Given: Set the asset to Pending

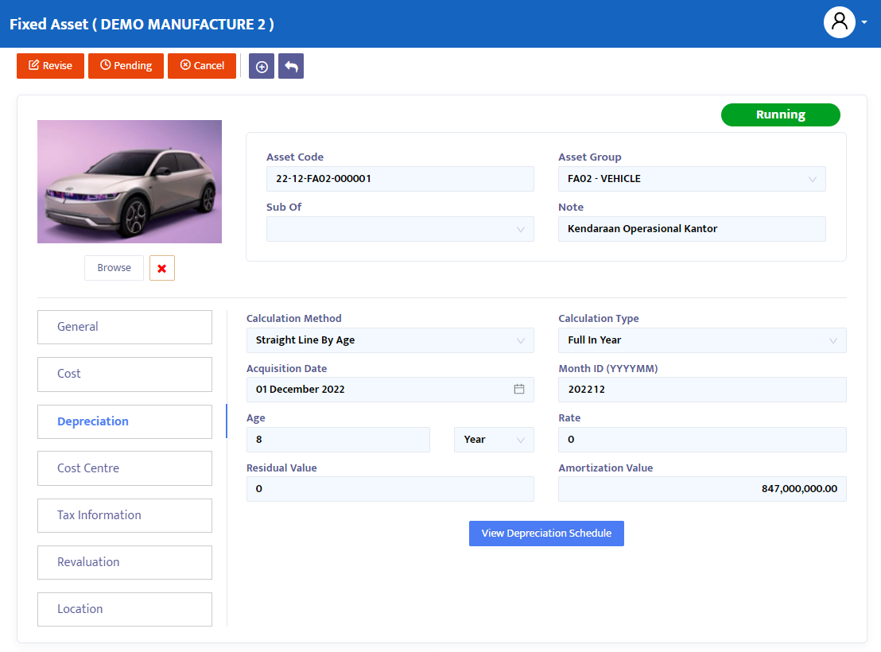Looking at the screenshot, I should pyautogui.click(x=126, y=66).
